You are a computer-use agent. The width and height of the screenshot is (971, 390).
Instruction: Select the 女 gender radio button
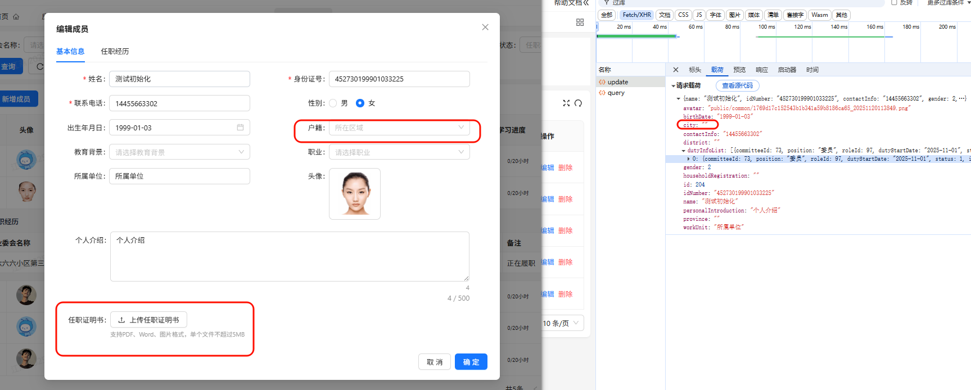pyautogui.click(x=360, y=103)
